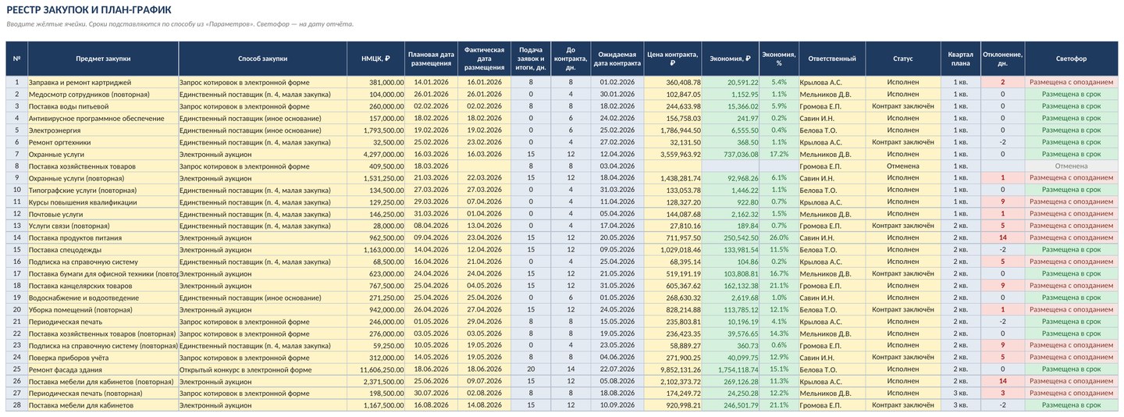Screen dimensions: 1124x417
Task: Select actual placement date 07.04.2026
Action: (x=483, y=201)
